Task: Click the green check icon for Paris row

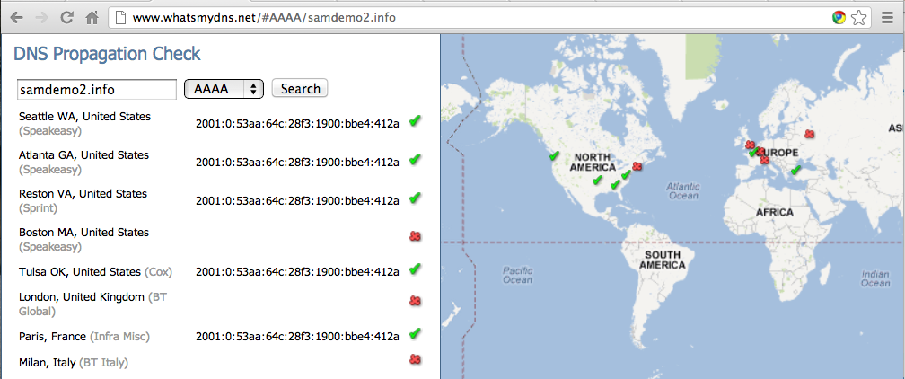Action: [415, 333]
